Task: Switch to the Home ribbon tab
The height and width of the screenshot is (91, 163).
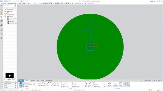Action: [27, 80]
